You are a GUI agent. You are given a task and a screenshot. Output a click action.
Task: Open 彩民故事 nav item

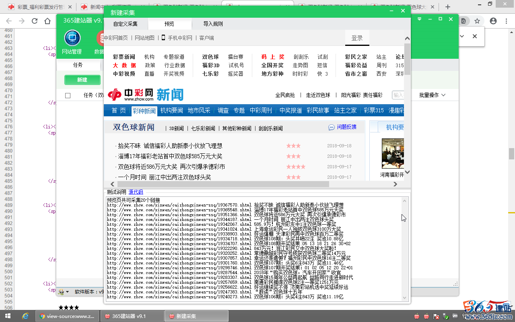(x=318, y=110)
